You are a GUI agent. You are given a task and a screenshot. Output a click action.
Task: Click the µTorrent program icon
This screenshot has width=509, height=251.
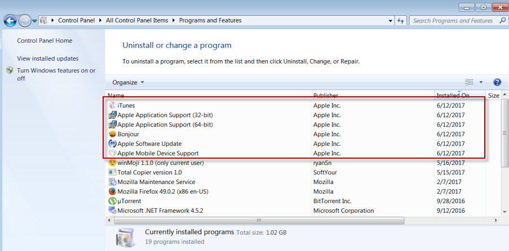112,201
